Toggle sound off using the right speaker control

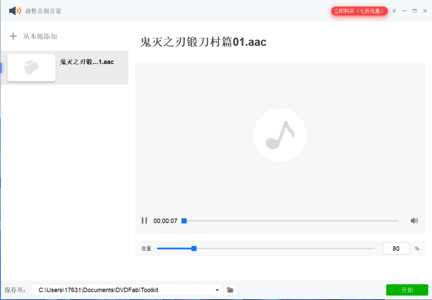click(414, 220)
